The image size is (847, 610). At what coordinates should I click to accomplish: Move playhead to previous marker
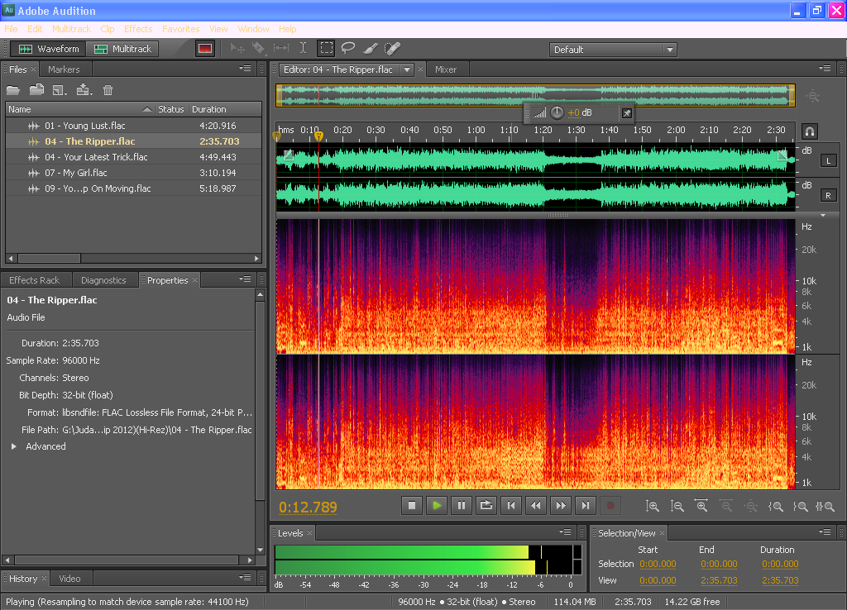coord(511,506)
